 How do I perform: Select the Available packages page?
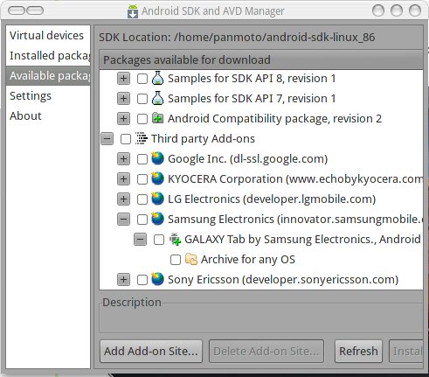[48, 75]
